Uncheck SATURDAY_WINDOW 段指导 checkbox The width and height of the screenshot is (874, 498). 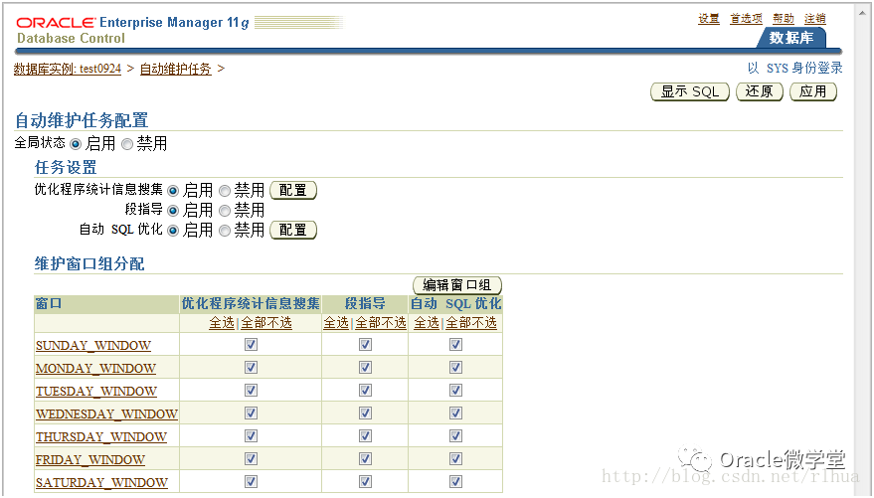point(365,482)
